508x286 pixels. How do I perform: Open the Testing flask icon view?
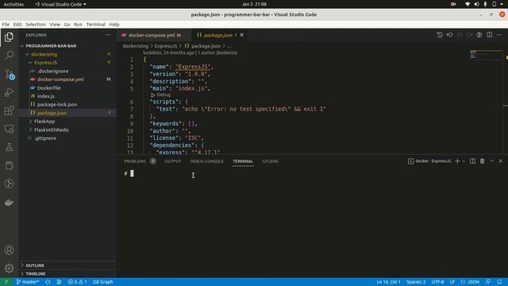tap(9, 147)
